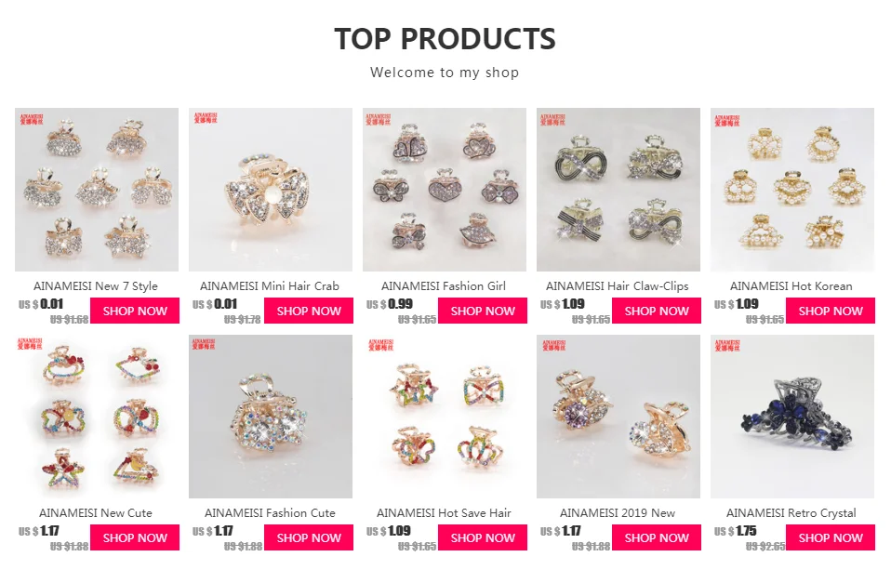This screenshot has height=570, width=891.
Task: Open the Retro Crystal blue flower clip image
Action: click(x=792, y=416)
